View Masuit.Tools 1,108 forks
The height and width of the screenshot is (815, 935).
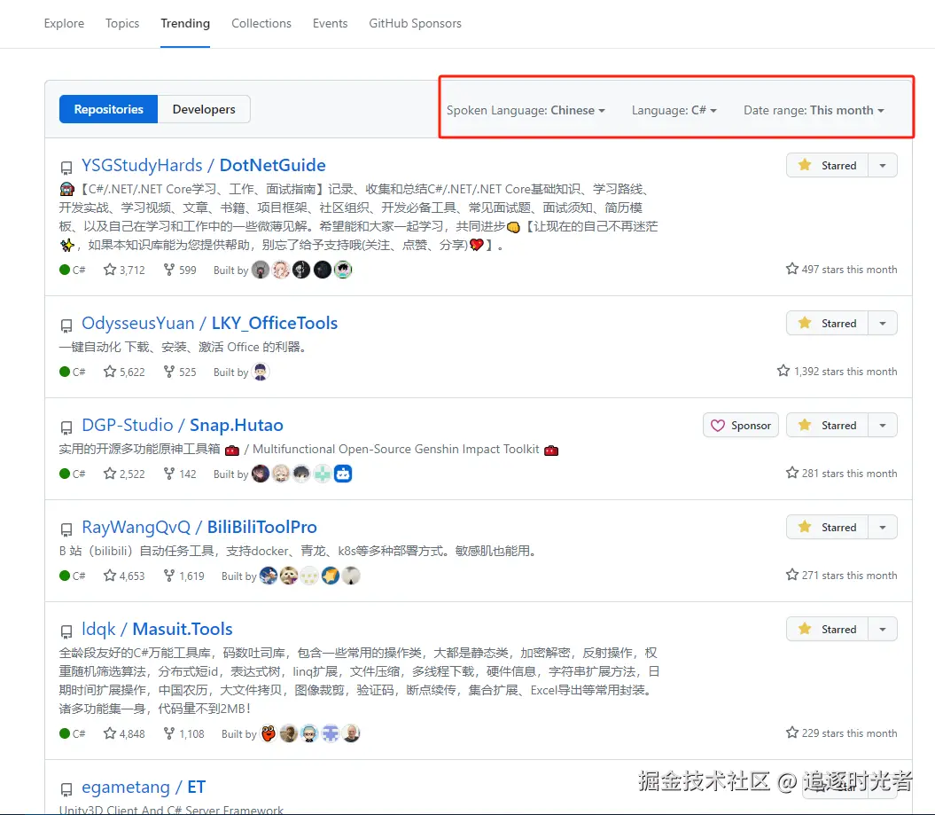tap(183, 733)
